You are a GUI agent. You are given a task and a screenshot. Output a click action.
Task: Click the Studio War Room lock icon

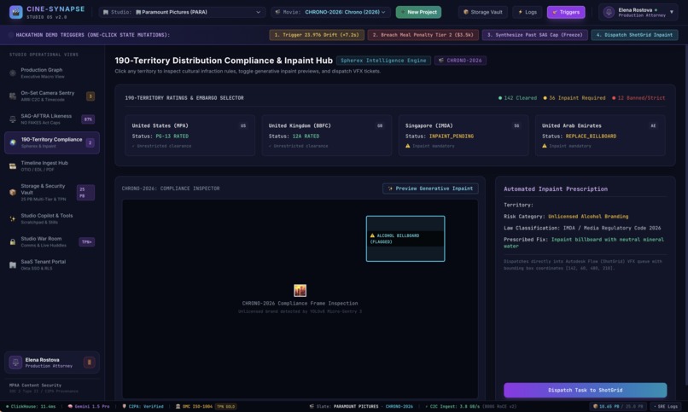click(13, 241)
